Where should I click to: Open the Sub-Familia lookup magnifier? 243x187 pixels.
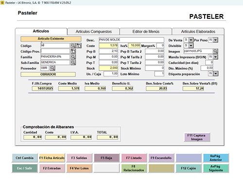73,62
